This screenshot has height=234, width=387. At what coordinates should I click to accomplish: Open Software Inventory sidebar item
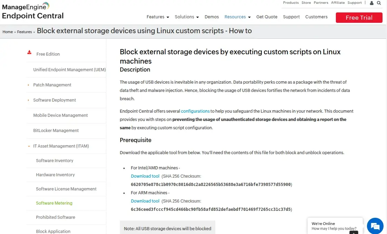55,161
